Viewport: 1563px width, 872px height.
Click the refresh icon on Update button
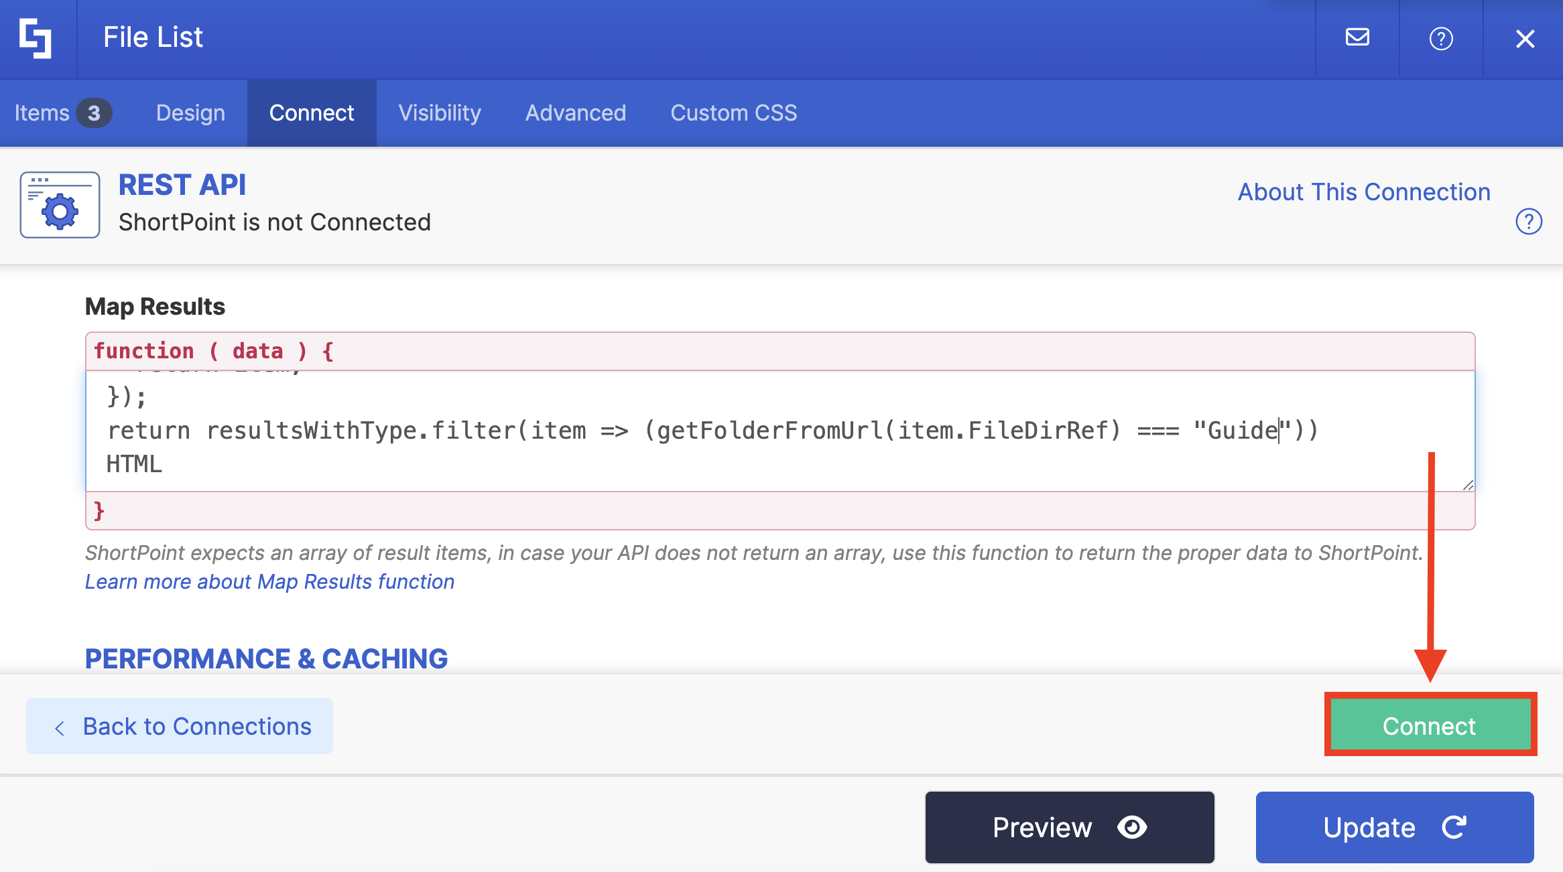(x=1454, y=827)
